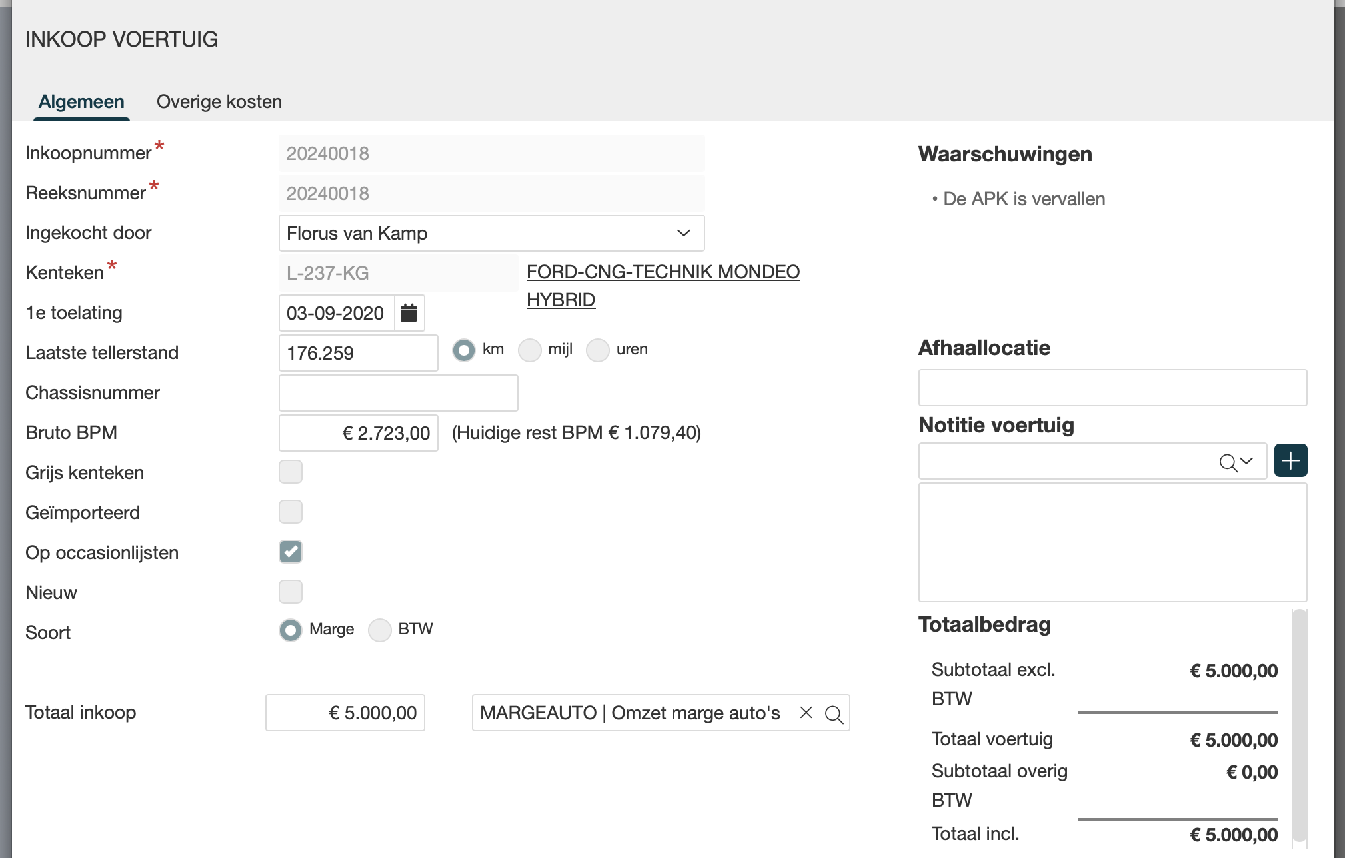Expand the Notitie voertuig dropdown chevron
This screenshot has height=858, width=1345.
click(1247, 460)
